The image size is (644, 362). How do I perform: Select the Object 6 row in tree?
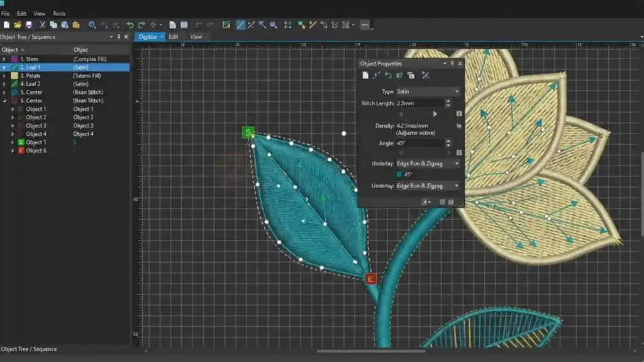tap(65, 150)
